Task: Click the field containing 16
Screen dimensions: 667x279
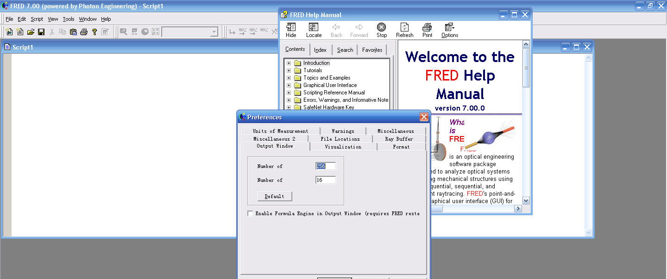Action: point(326,180)
